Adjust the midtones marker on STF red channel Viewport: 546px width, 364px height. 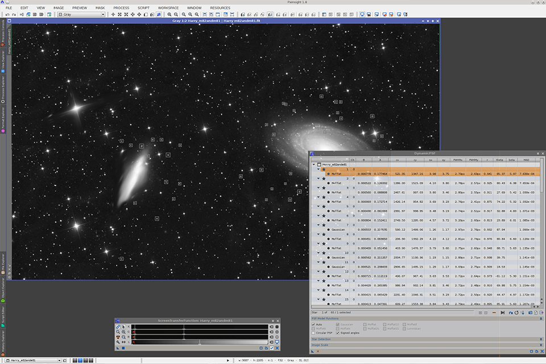pyautogui.click(x=184, y=326)
